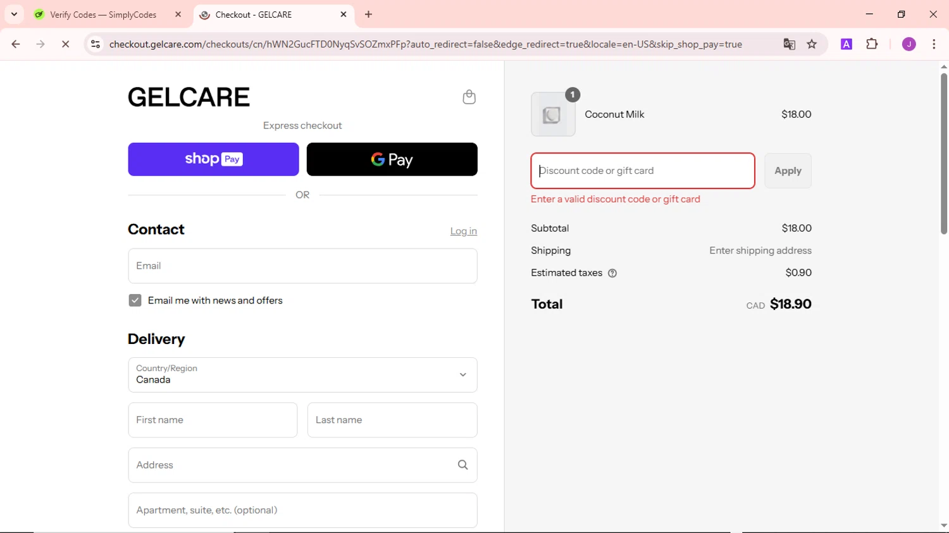949x533 pixels.
Task: Click the Coconut Milk product name
Action: click(614, 114)
